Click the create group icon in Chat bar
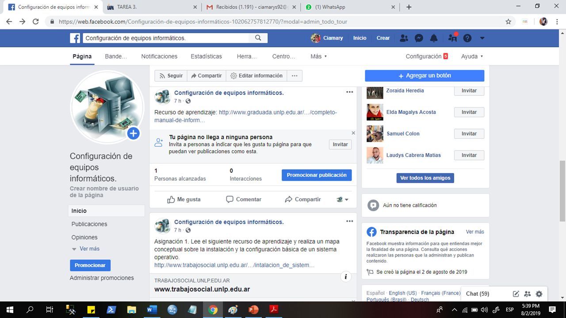The image size is (566, 318). (527, 294)
